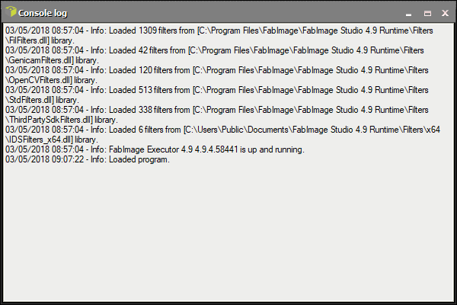Select the log entry reporting 42 filters loaded

pyautogui.click(x=215, y=50)
